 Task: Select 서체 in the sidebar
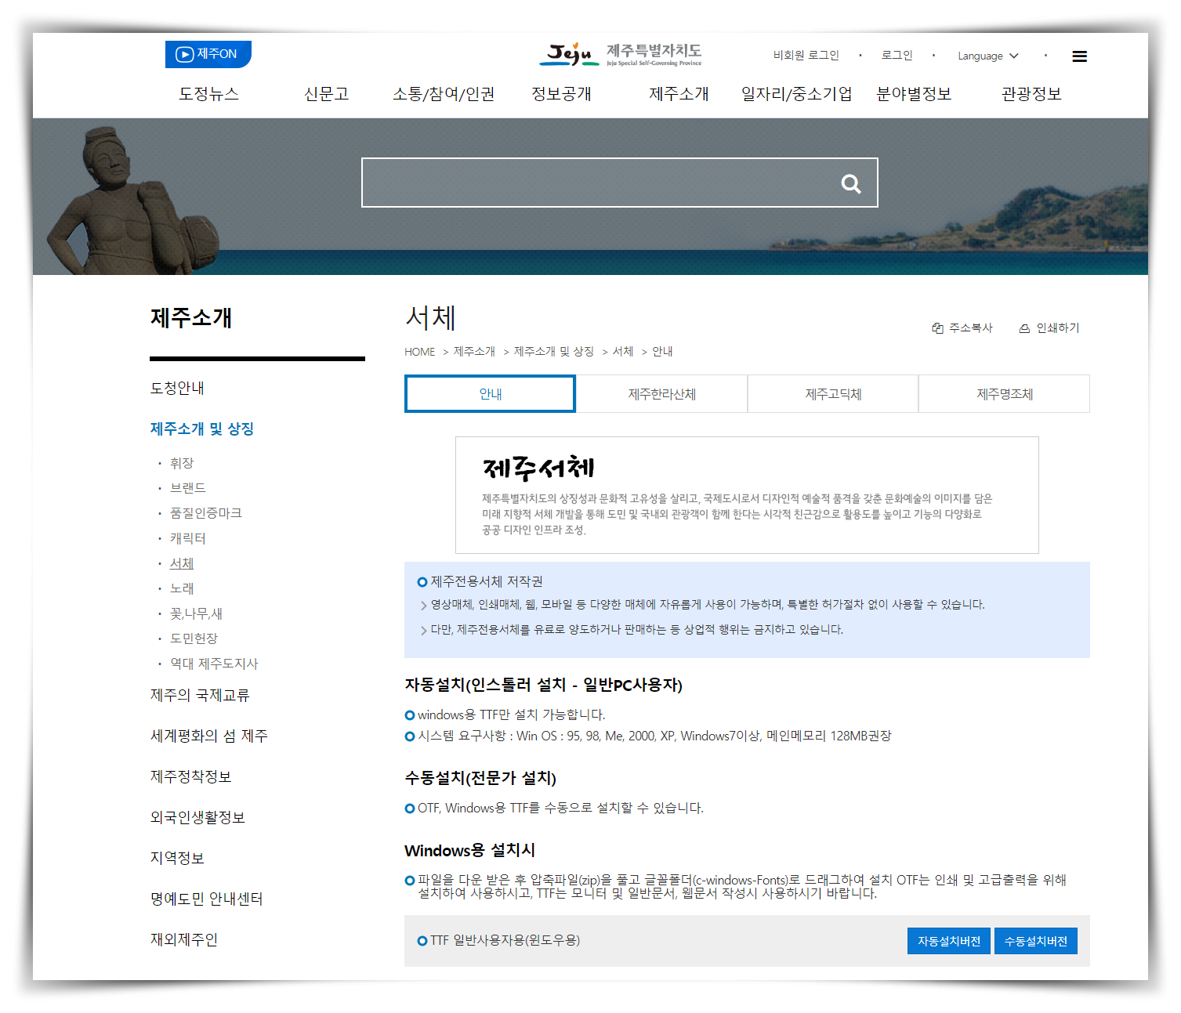point(181,563)
